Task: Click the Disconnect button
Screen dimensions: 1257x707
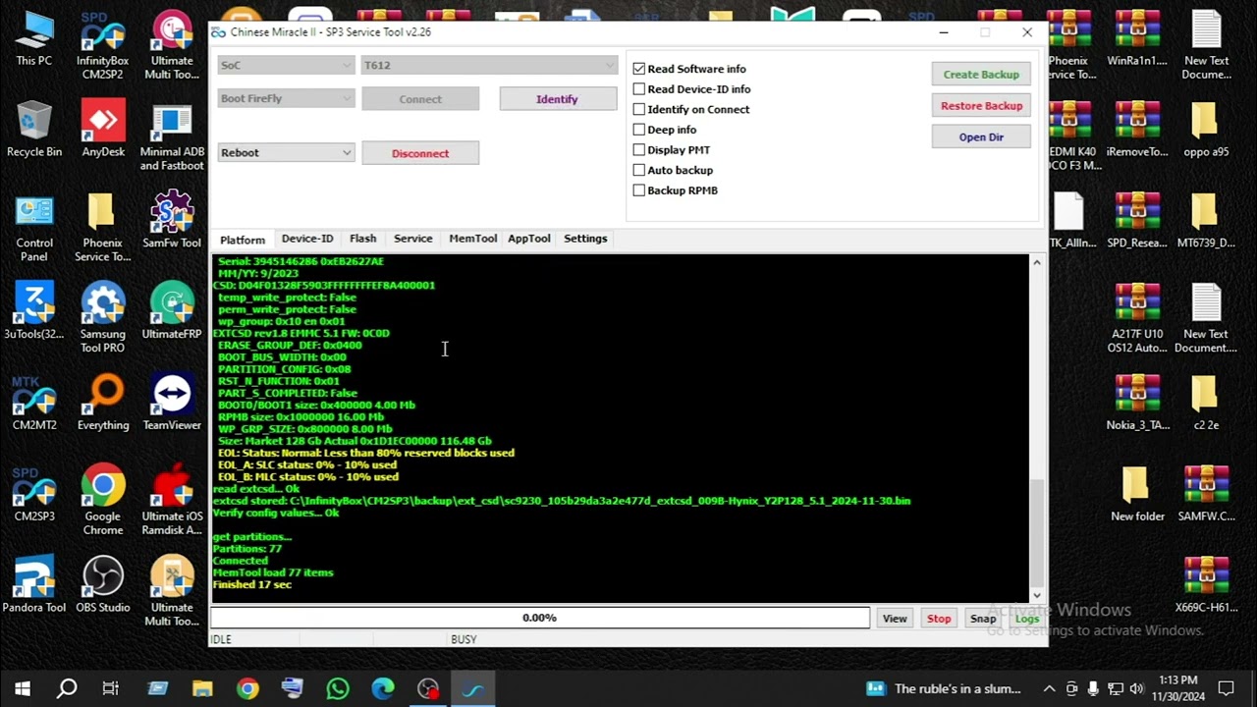Action: coord(420,153)
